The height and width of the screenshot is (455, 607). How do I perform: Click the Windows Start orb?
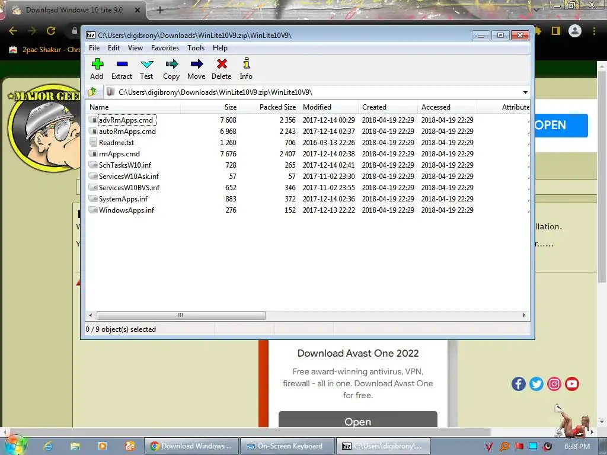(x=15, y=446)
